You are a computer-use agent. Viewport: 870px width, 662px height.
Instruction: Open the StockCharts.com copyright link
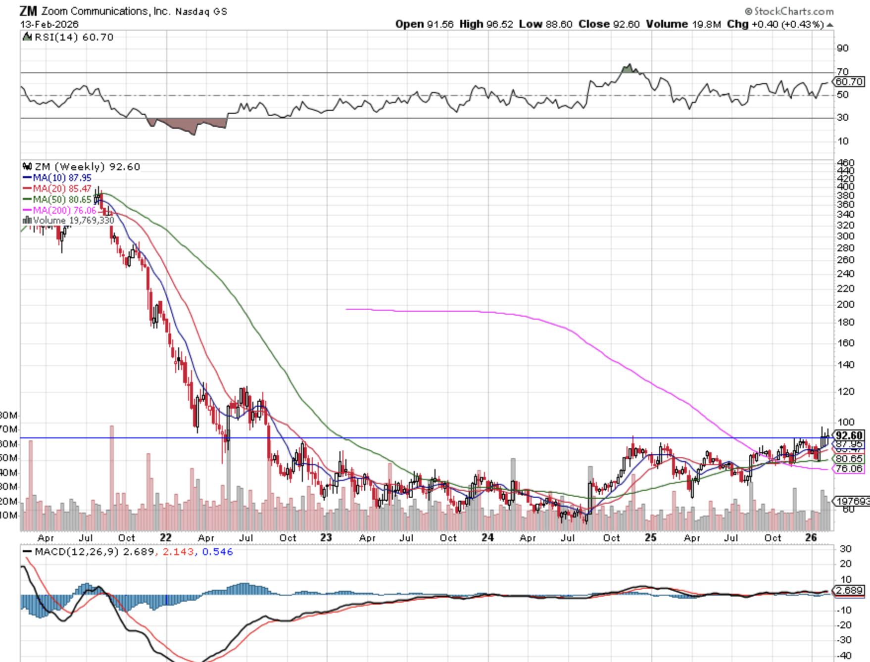point(789,11)
